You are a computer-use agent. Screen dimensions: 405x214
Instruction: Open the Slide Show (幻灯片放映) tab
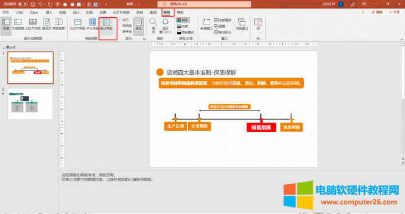[x=121, y=12]
